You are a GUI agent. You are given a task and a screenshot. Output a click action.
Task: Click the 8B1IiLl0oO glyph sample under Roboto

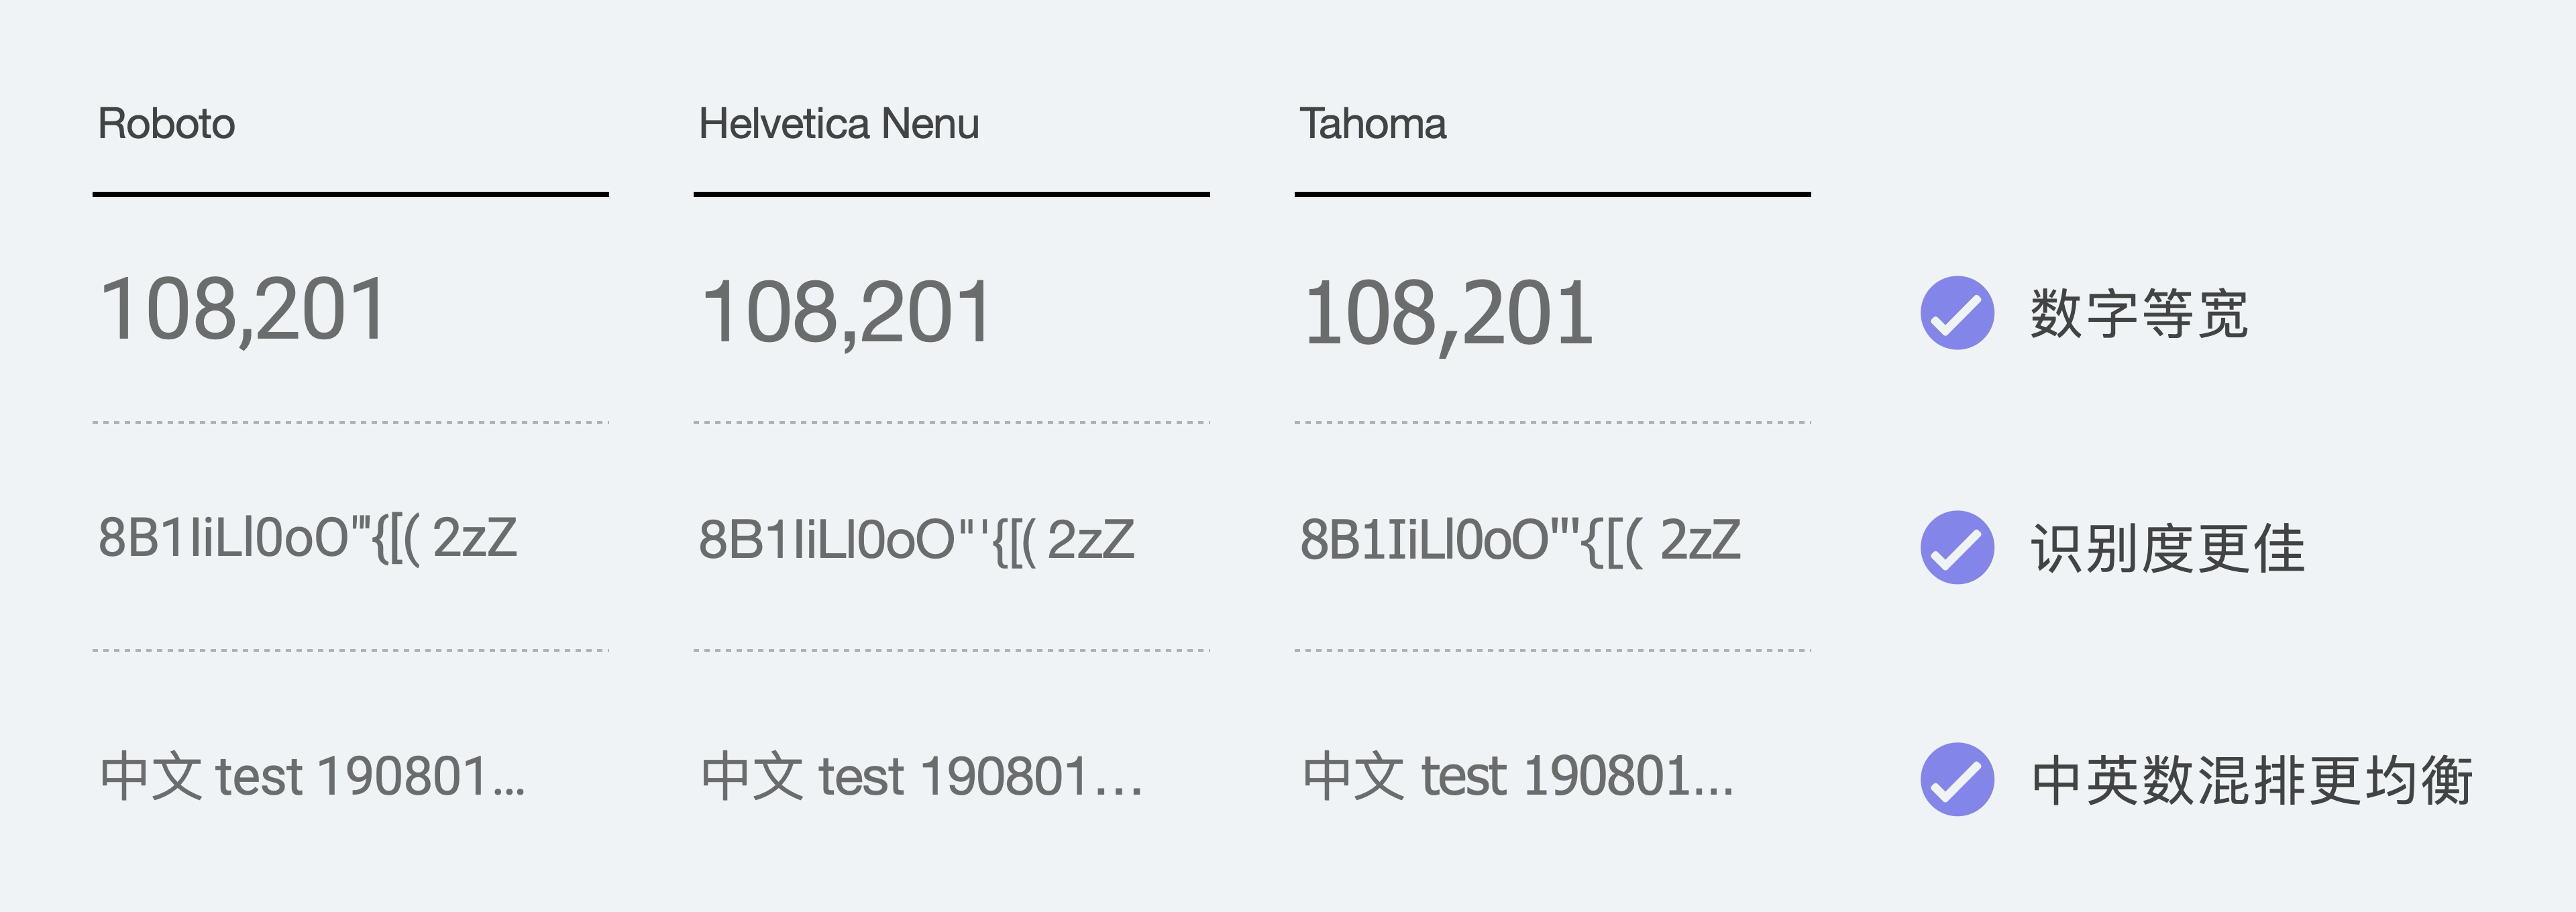point(307,538)
